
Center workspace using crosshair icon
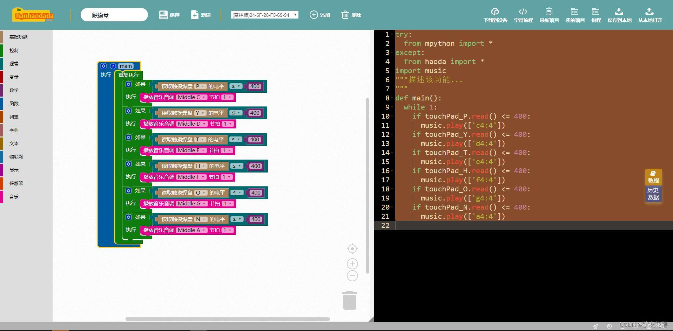(x=352, y=249)
